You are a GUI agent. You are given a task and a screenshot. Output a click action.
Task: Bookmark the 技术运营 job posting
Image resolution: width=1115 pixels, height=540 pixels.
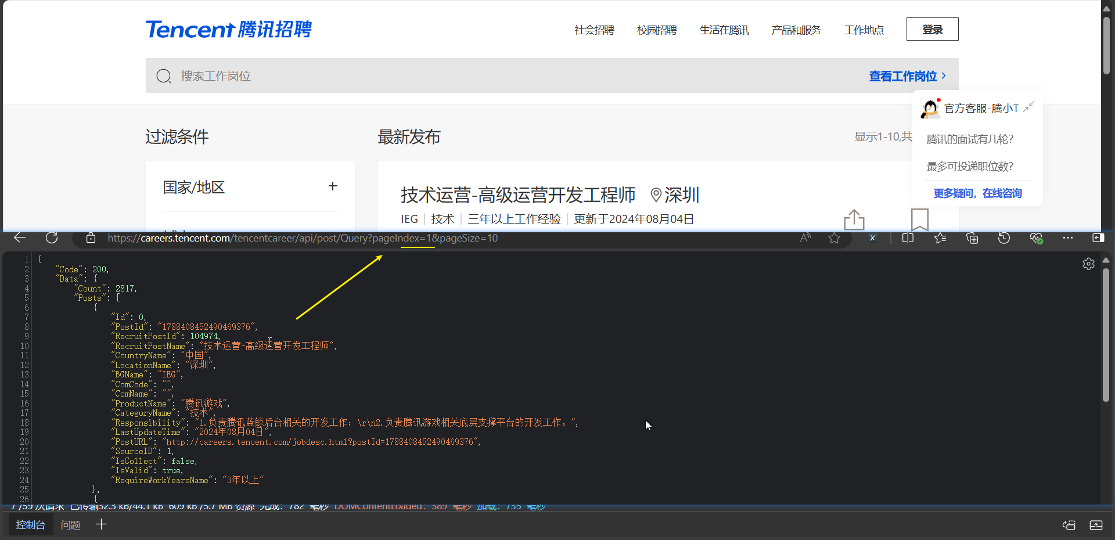point(919,219)
